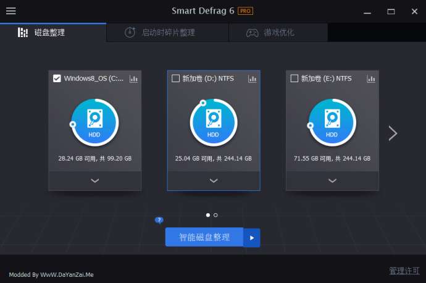This screenshot has width=426, height=283.
Task: Click the HDD disk icon for E: drive
Action: coord(332,123)
